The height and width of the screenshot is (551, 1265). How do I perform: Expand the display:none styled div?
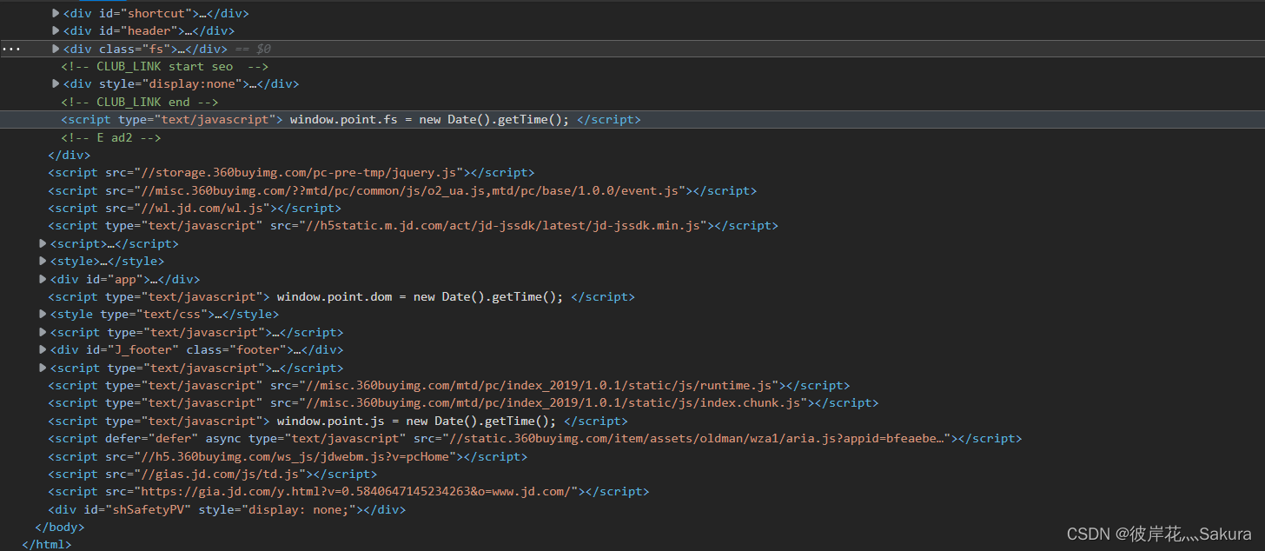coord(56,84)
